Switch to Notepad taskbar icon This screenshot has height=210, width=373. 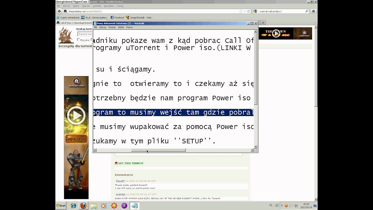click(134, 206)
